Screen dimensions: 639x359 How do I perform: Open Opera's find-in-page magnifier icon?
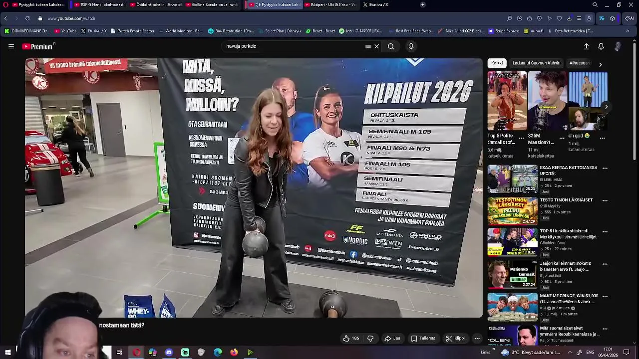point(510,18)
